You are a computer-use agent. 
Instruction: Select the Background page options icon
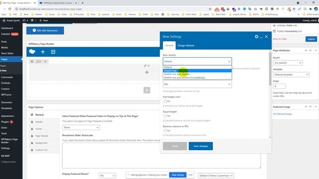coord(32,143)
